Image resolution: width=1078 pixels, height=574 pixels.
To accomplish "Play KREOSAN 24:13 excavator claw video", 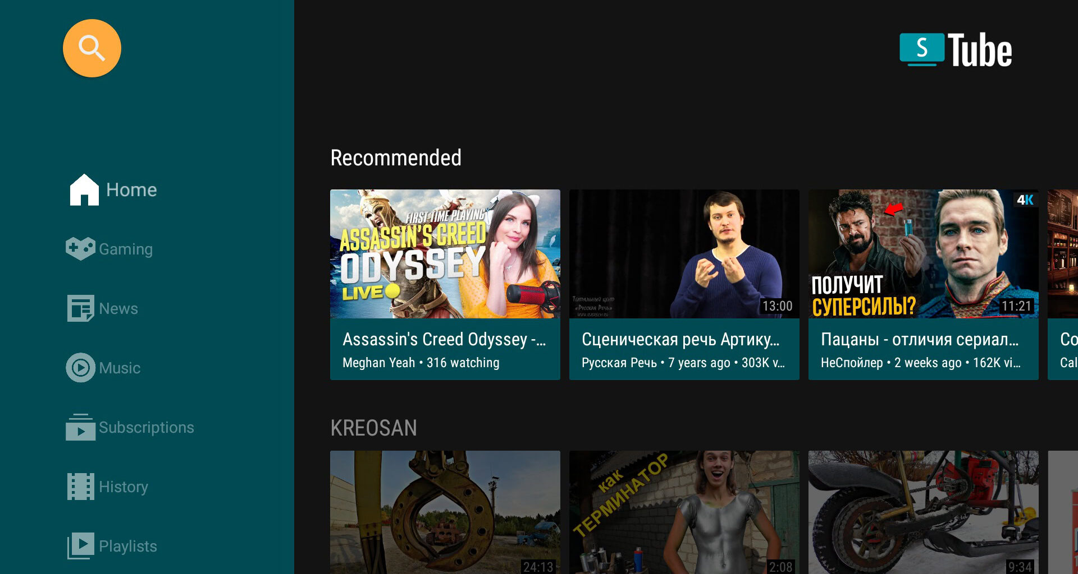I will (445, 512).
